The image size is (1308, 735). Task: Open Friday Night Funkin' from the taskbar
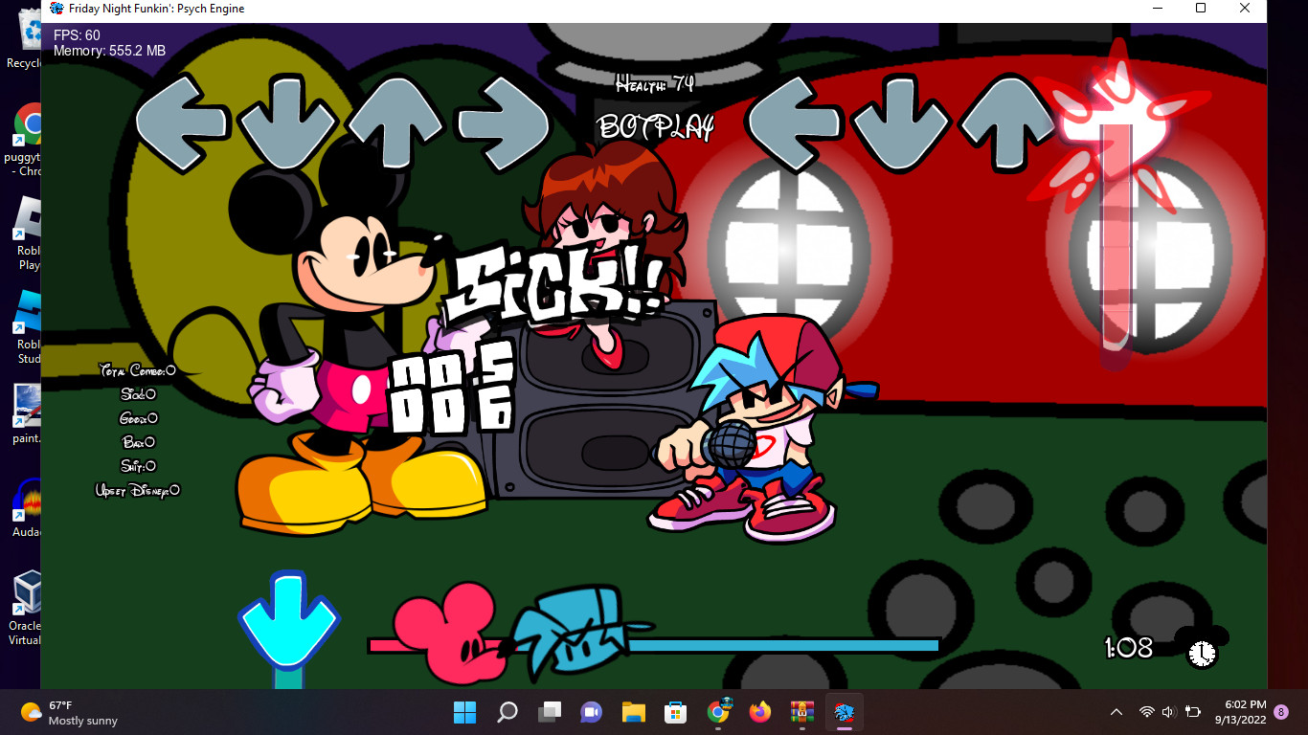tap(844, 712)
